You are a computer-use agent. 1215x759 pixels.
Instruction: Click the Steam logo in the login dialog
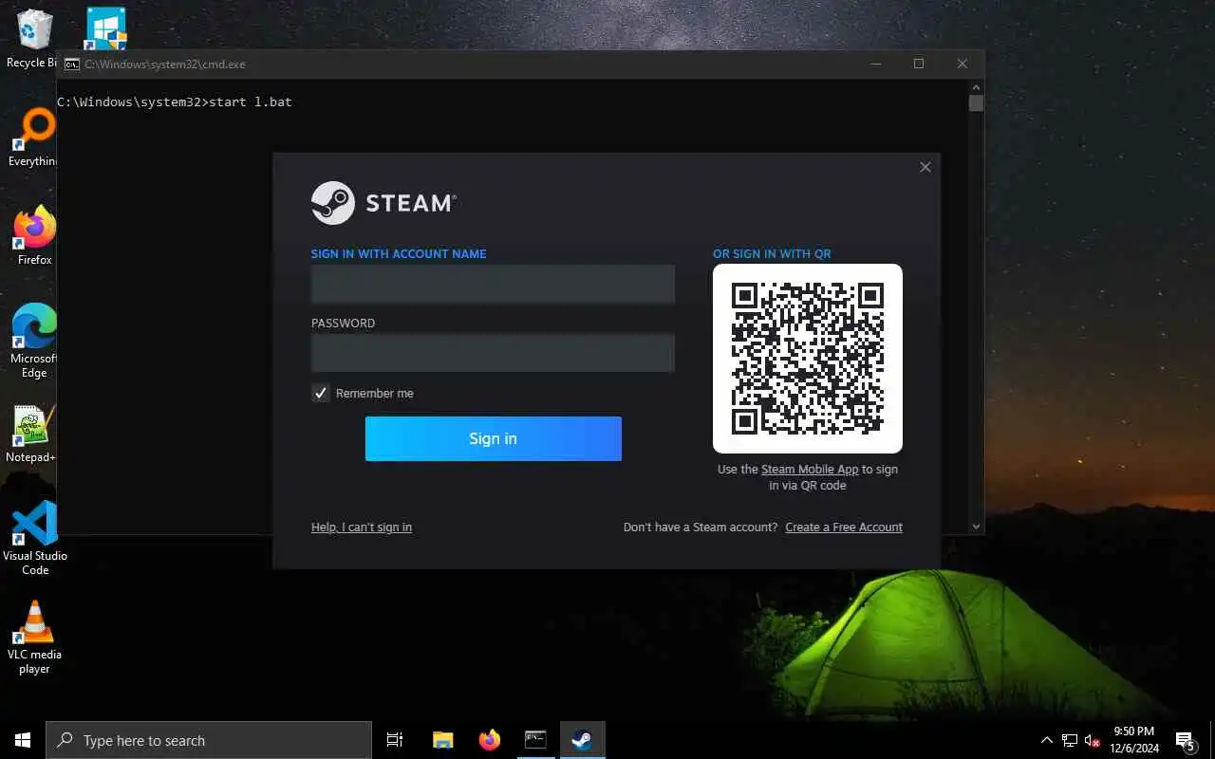383,202
